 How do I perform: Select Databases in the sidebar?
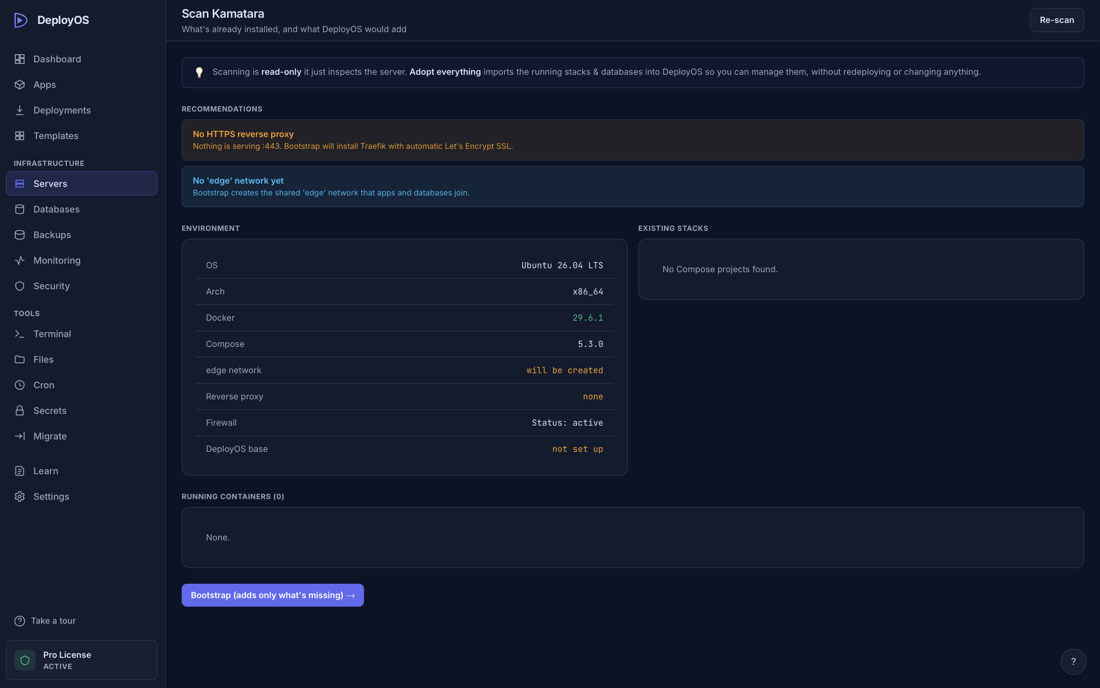click(81, 209)
